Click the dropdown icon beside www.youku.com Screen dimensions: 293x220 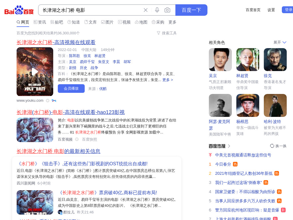click(48, 101)
